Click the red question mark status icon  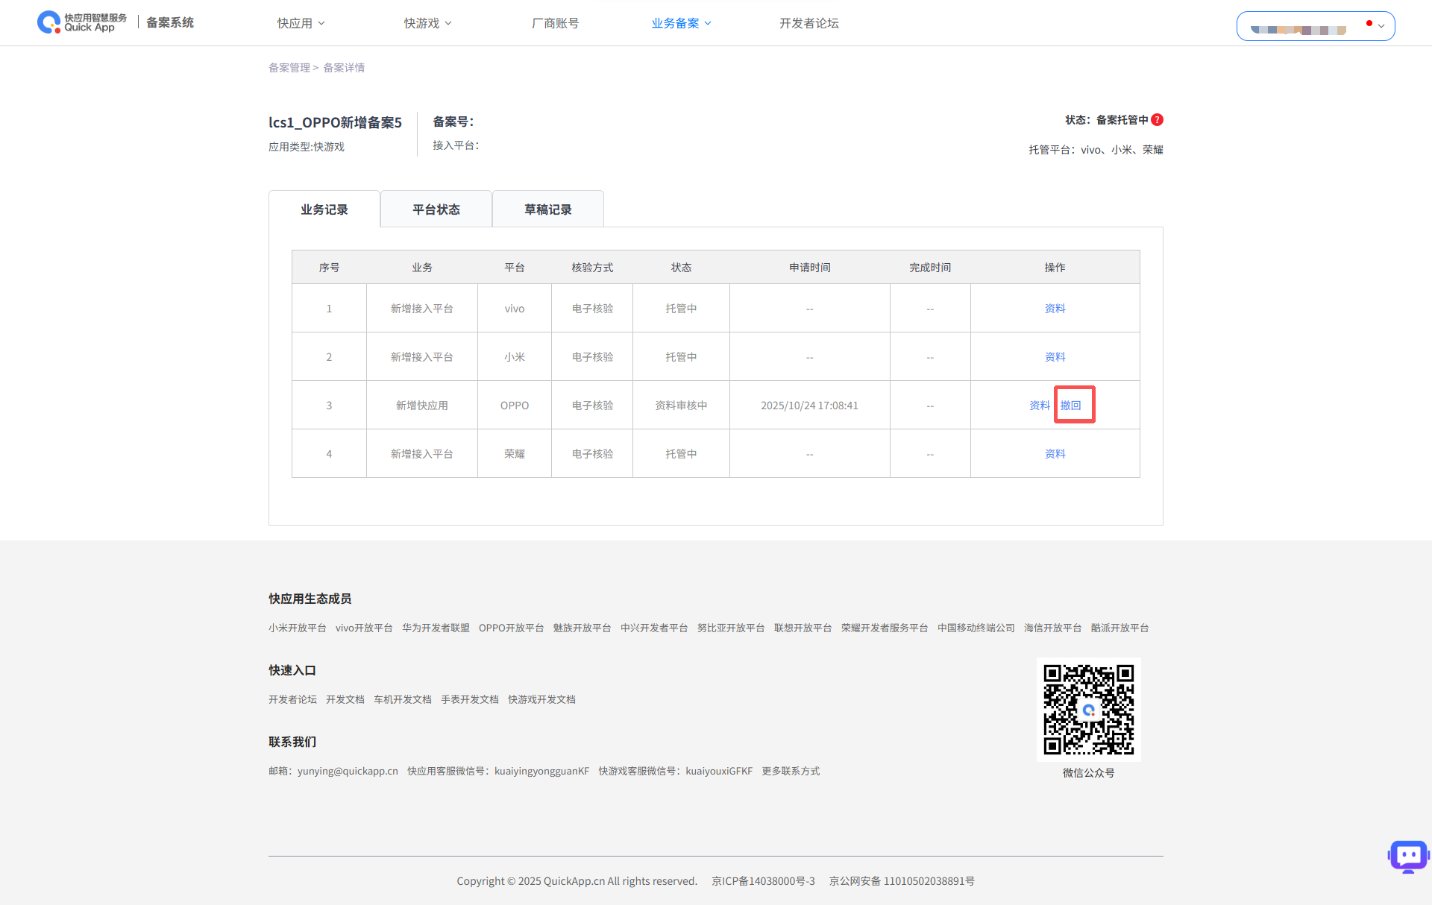click(x=1157, y=120)
